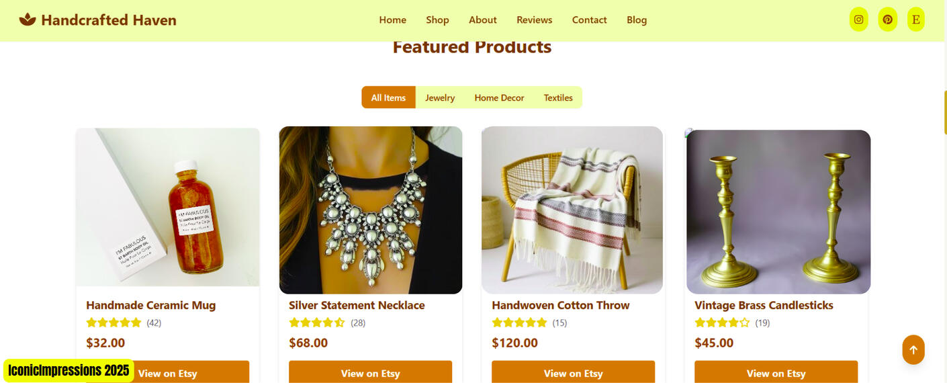The image size is (947, 383).
Task: Show the Home Decor category
Action: point(499,97)
